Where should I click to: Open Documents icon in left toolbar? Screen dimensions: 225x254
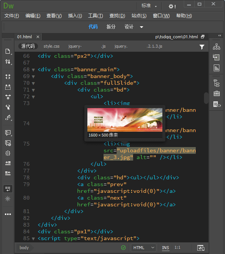tap(7, 51)
